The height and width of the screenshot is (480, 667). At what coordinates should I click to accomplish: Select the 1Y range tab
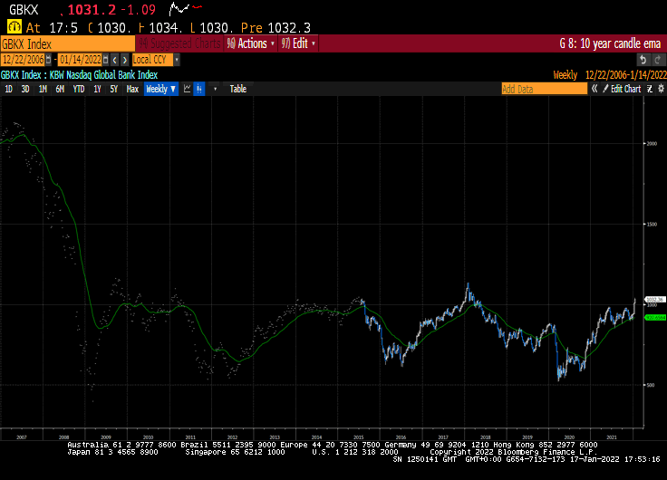[x=97, y=89]
